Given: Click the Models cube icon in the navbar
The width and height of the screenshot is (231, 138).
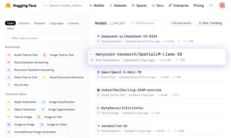Looking at the screenshot, I should tap(90, 5).
